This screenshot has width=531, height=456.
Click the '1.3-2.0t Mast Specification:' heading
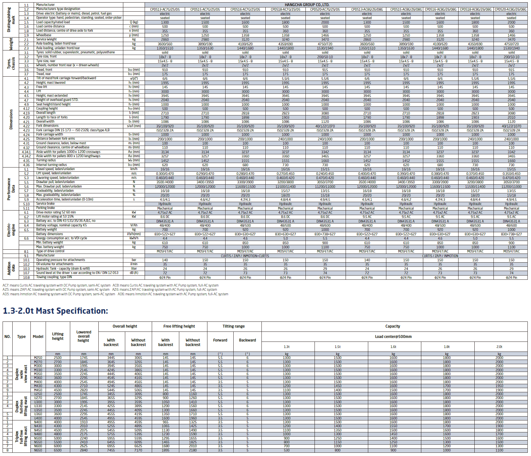coord(55,311)
